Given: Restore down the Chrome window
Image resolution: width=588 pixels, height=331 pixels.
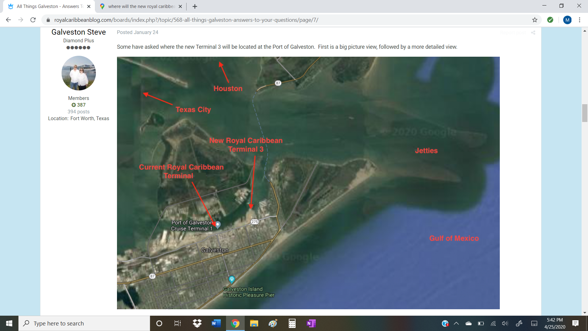Looking at the screenshot, I should [561, 6].
